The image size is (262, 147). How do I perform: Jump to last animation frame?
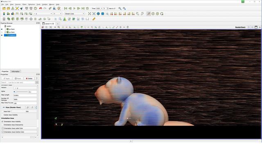pyautogui.click(x=83, y=8)
